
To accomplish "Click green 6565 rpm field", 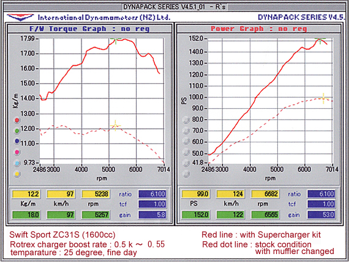I will tap(265, 215).
